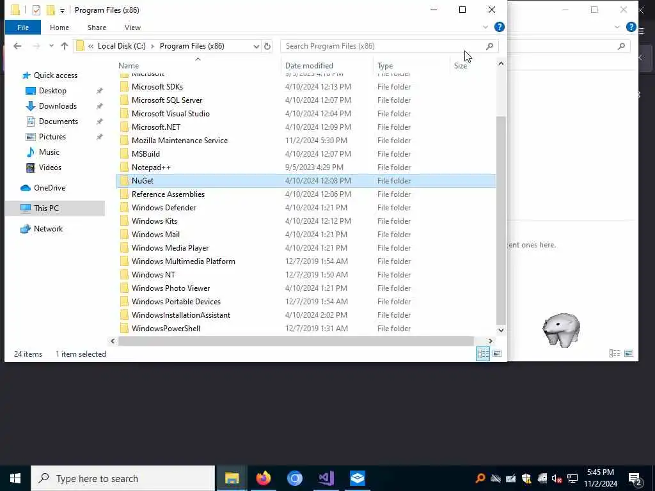Open Music in navigation pane
This screenshot has width=655, height=491.
coord(49,152)
